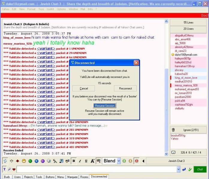
Task: Click the chat log scrollbar up arrow
Action: pos(166,21)
